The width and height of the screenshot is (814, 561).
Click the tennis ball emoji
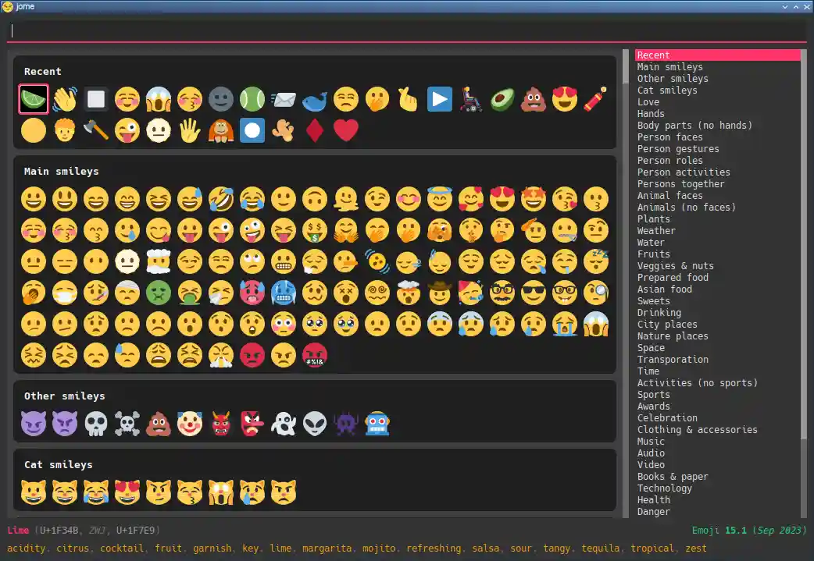(252, 99)
